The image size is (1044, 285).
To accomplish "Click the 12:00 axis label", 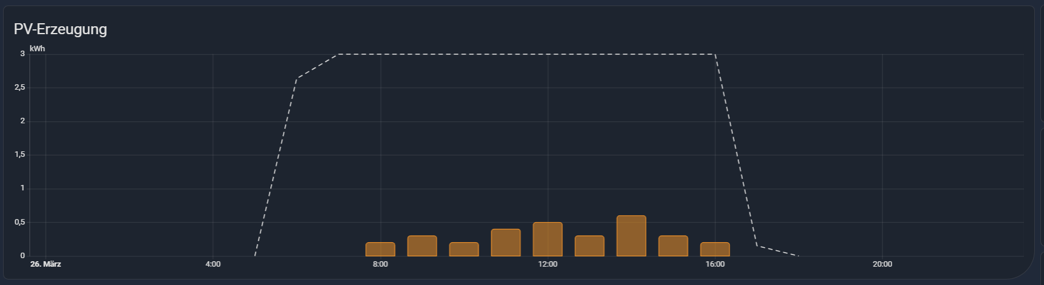I will pos(548,264).
